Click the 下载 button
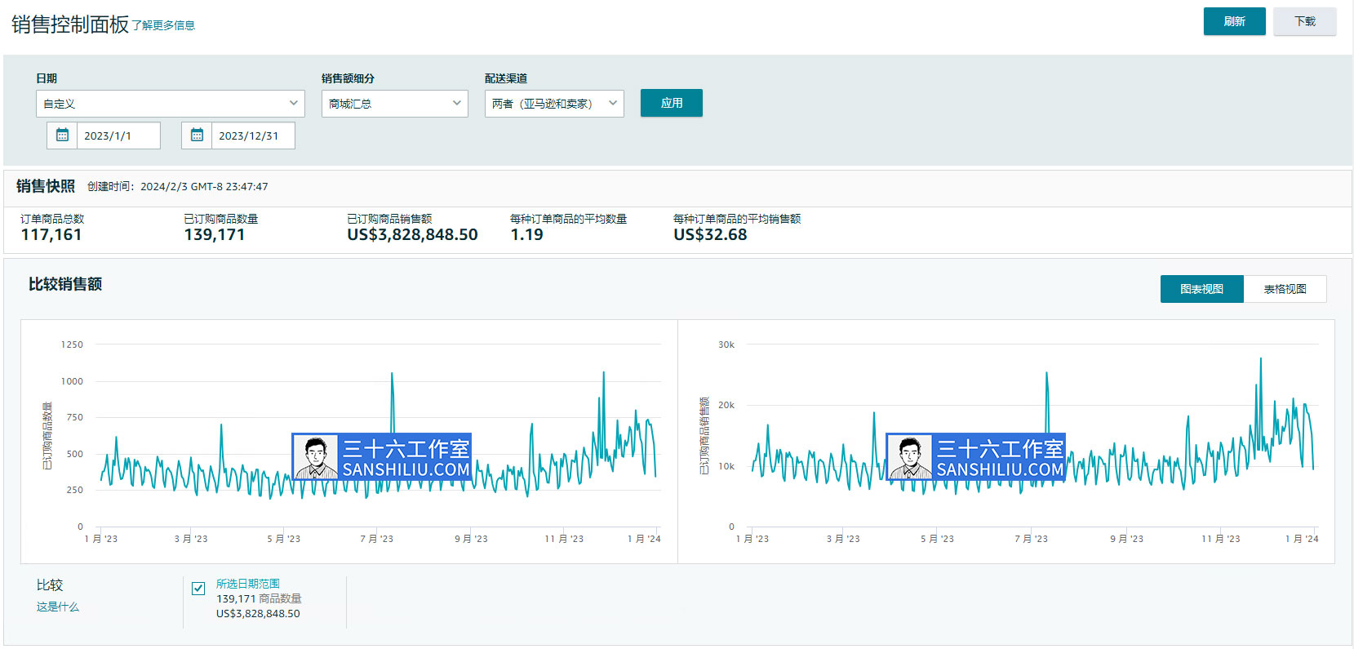The width and height of the screenshot is (1354, 649). point(1305,21)
